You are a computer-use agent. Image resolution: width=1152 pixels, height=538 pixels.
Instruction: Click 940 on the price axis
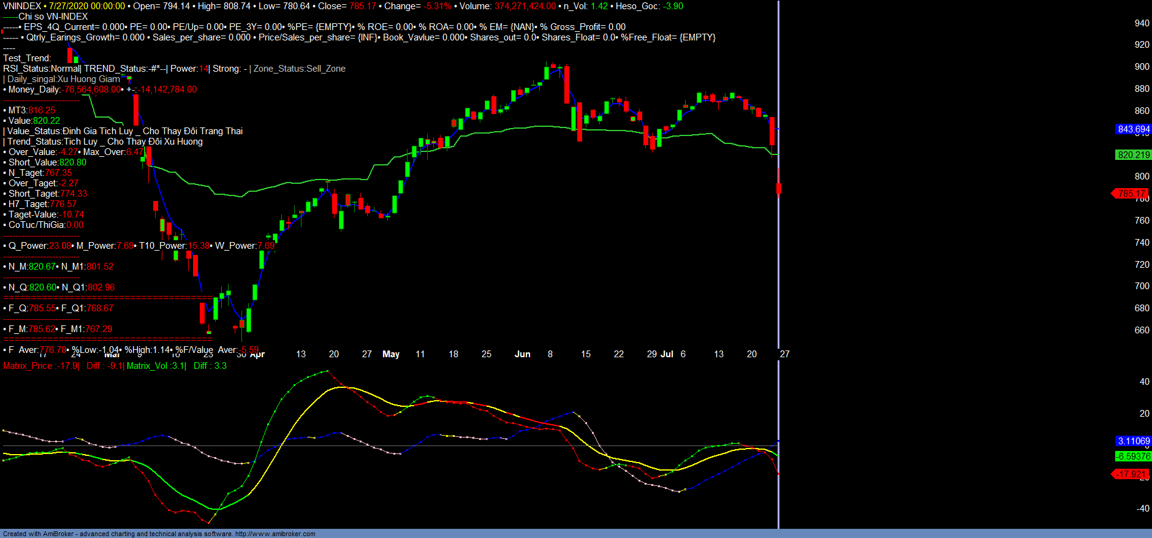1142,23
